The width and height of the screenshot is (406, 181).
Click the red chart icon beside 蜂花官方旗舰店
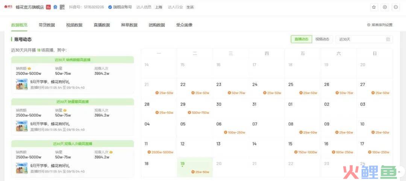point(48,7)
